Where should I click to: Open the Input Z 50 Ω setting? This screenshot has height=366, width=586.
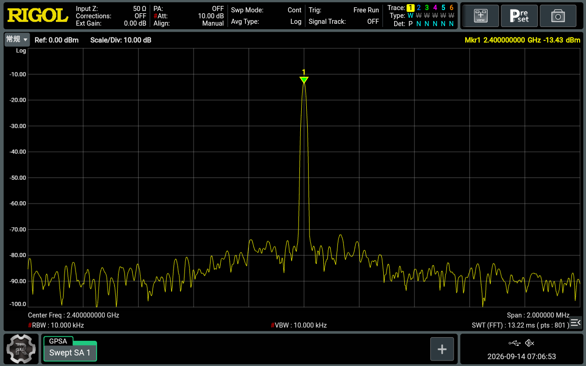coord(111,9)
